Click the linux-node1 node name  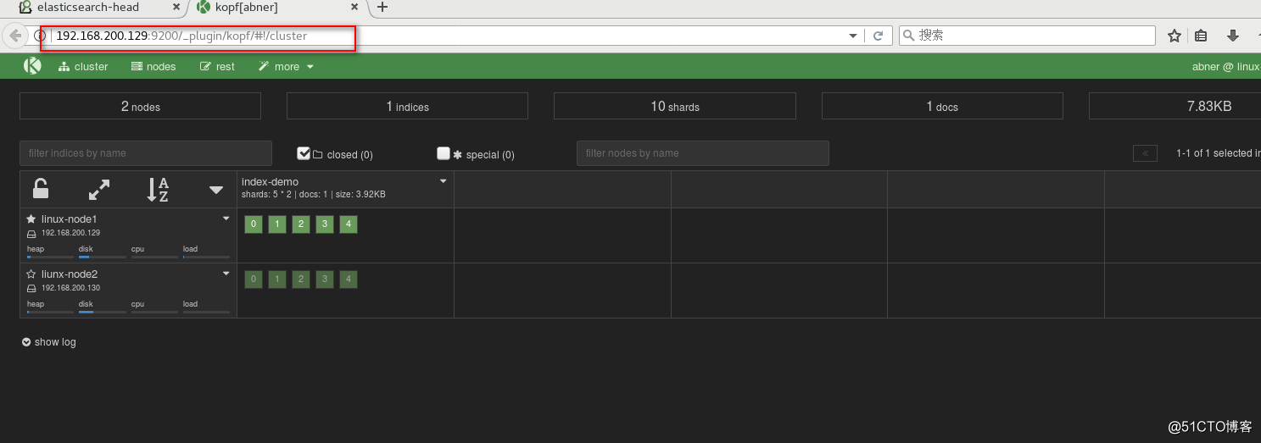coord(70,219)
